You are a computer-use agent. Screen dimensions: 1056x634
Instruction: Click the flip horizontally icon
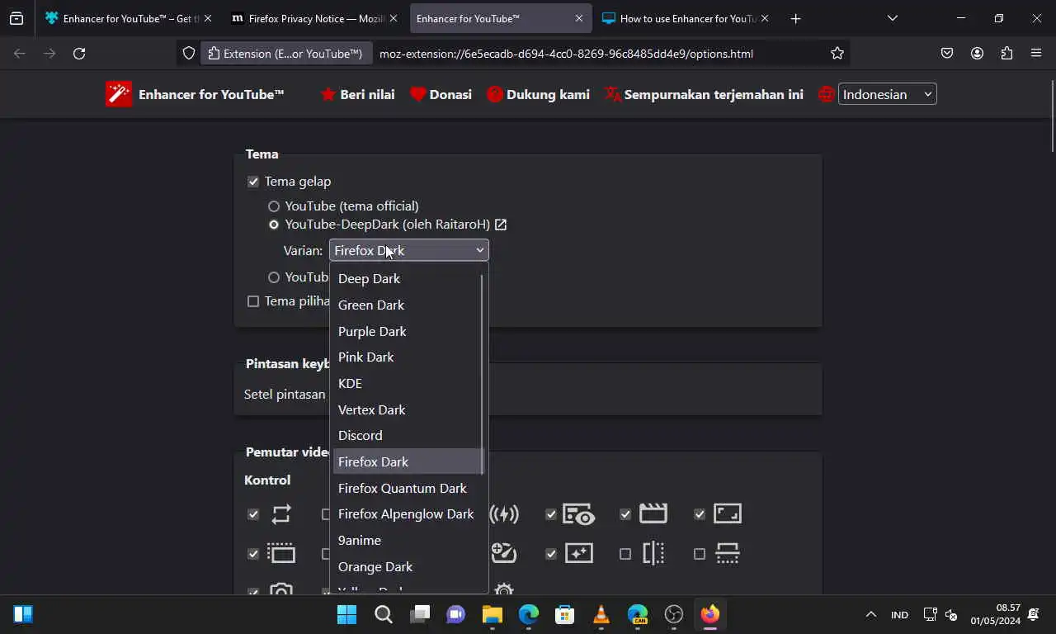click(653, 553)
